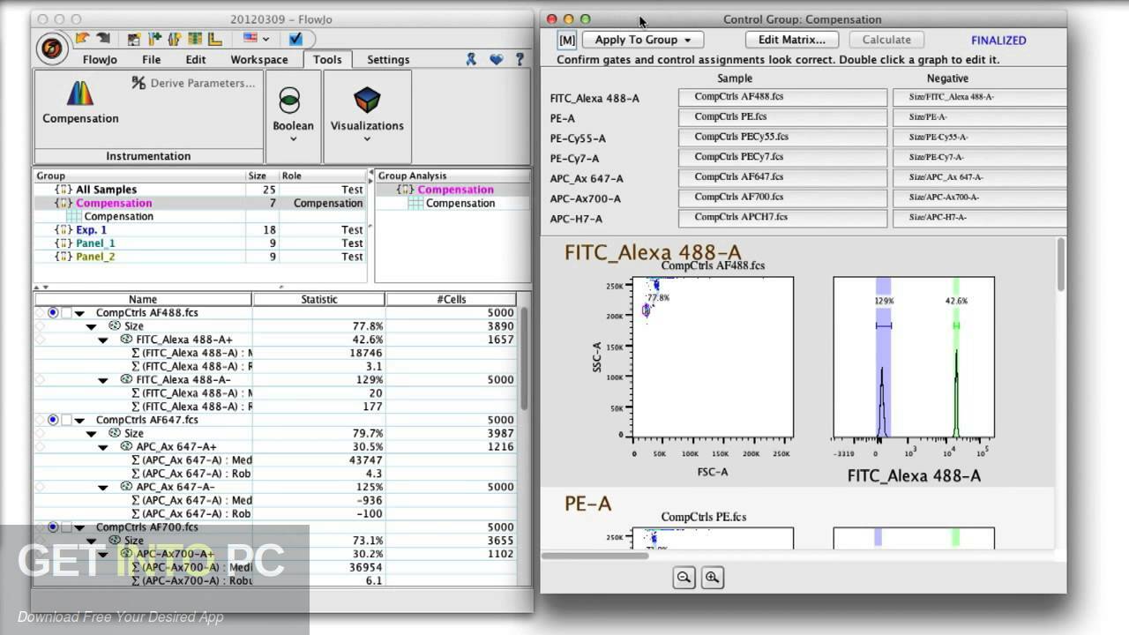Viewport: 1129px width, 635px height.
Task: Click the CompCtrls PE.fcs sample button
Action: [782, 118]
